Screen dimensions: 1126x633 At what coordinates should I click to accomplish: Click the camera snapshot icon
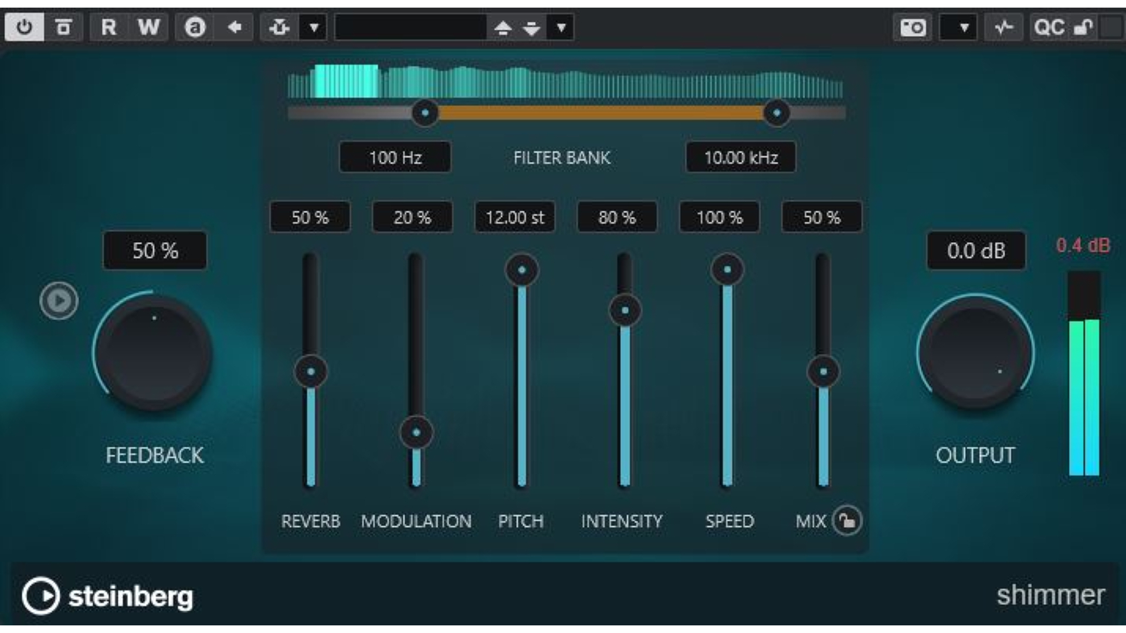pos(913,27)
